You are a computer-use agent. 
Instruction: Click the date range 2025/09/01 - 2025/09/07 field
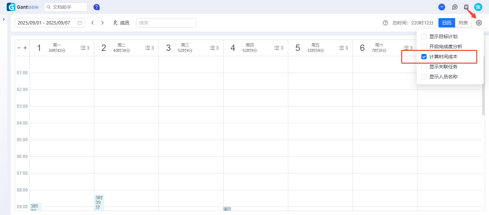tap(50, 23)
